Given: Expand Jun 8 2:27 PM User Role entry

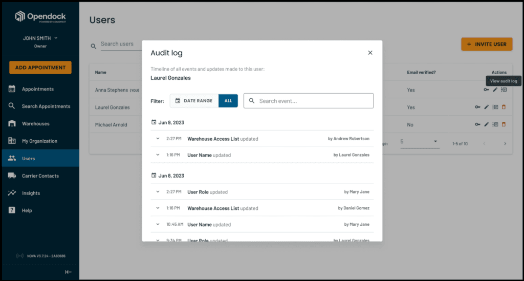Looking at the screenshot, I should coord(158,192).
